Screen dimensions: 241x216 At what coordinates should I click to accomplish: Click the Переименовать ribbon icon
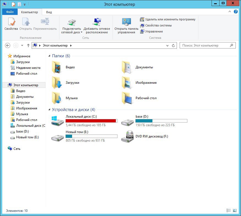pyautogui.click(x=45, y=24)
